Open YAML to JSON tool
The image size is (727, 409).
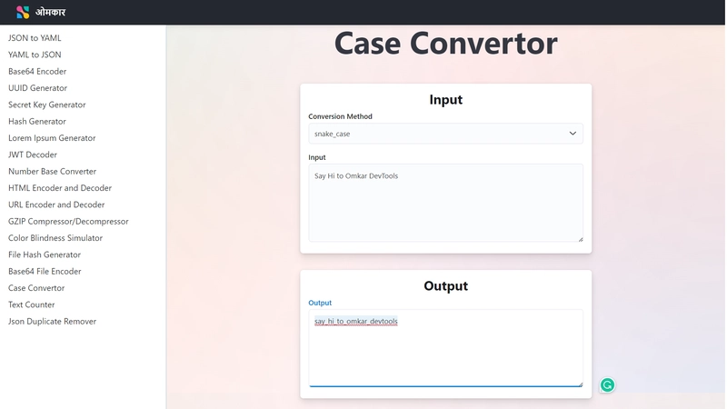35,55
